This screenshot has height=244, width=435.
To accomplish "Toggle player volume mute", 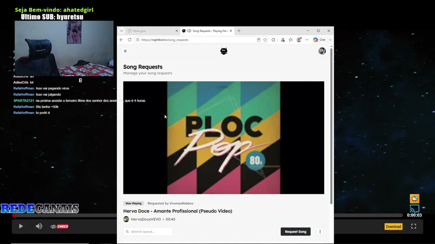I will [x=39, y=226].
